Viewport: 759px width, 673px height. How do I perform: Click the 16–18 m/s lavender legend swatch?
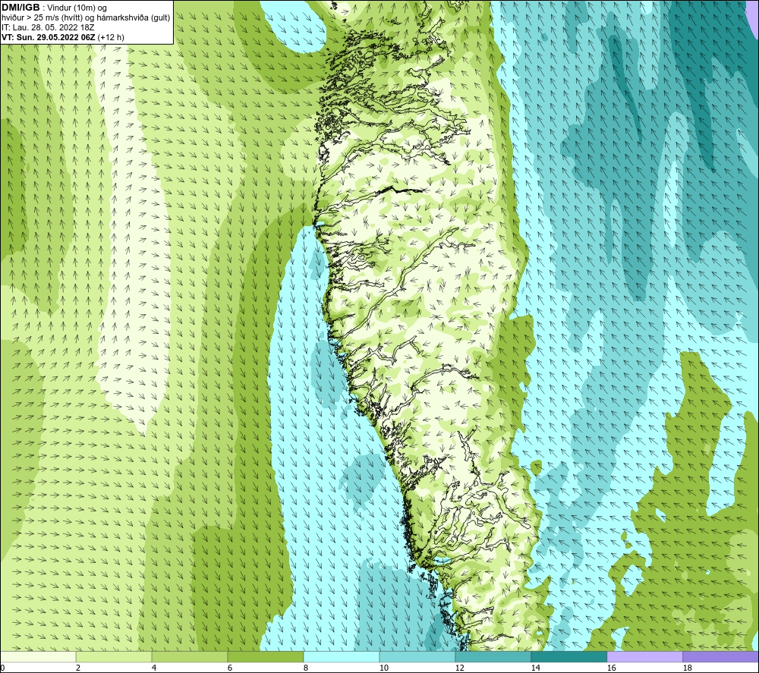[x=644, y=656]
